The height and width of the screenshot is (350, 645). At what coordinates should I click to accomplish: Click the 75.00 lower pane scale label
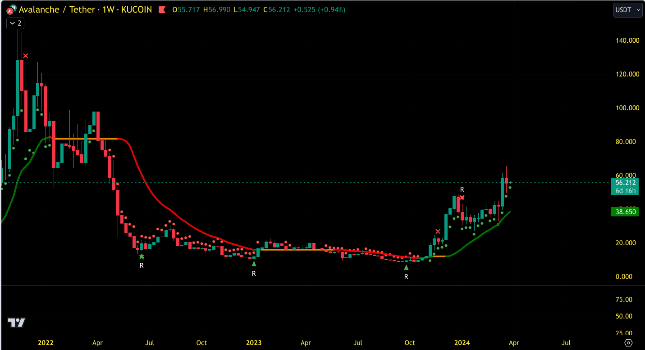tap(624, 300)
